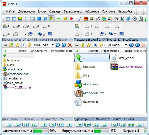This screenshot has height=135, width=149.
Task: Click the music note audio icon
Action: click(x=80, y=19)
